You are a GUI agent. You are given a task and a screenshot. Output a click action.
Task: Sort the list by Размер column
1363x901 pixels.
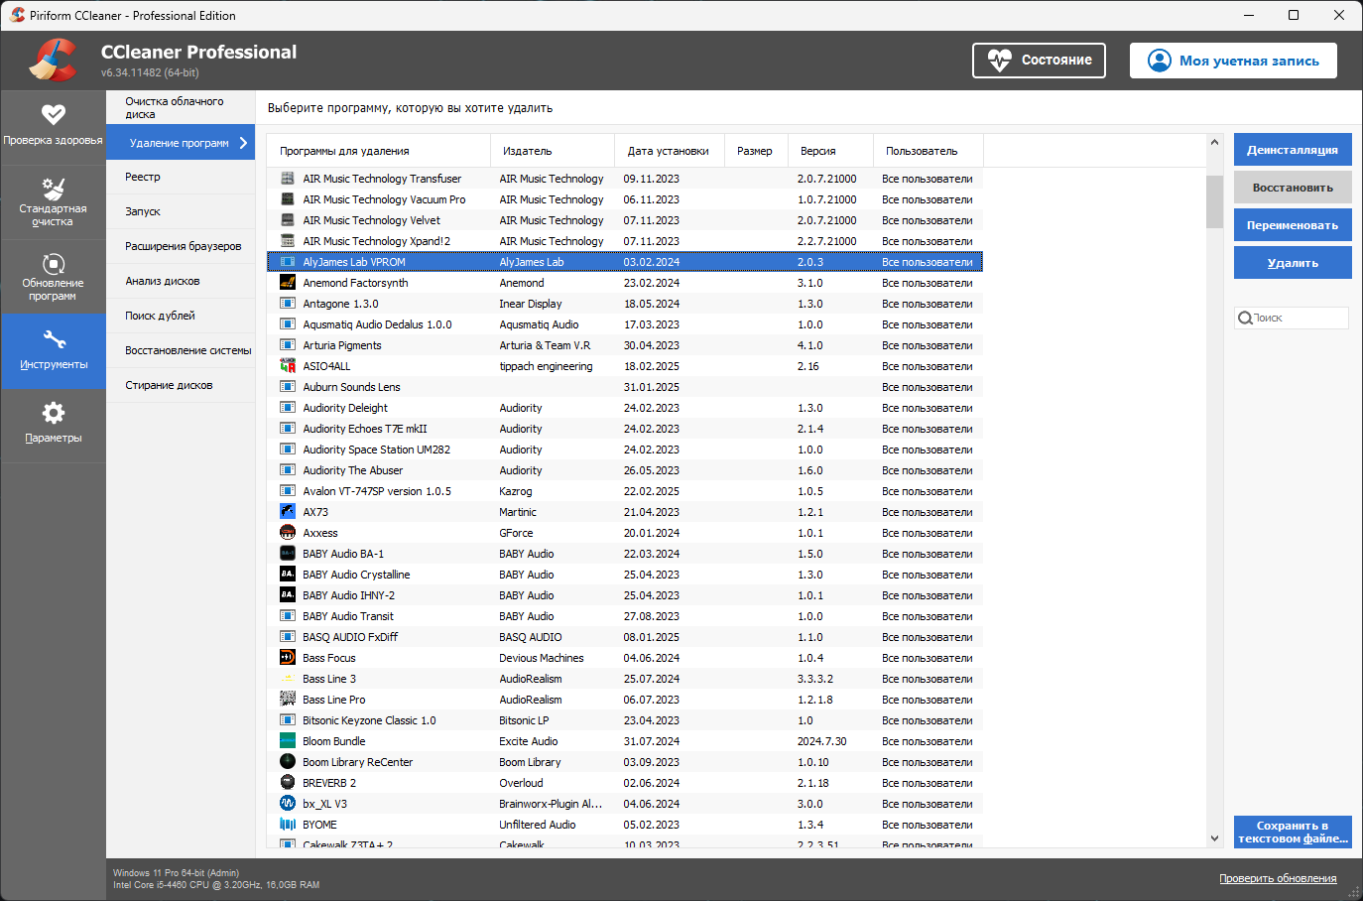tap(755, 150)
